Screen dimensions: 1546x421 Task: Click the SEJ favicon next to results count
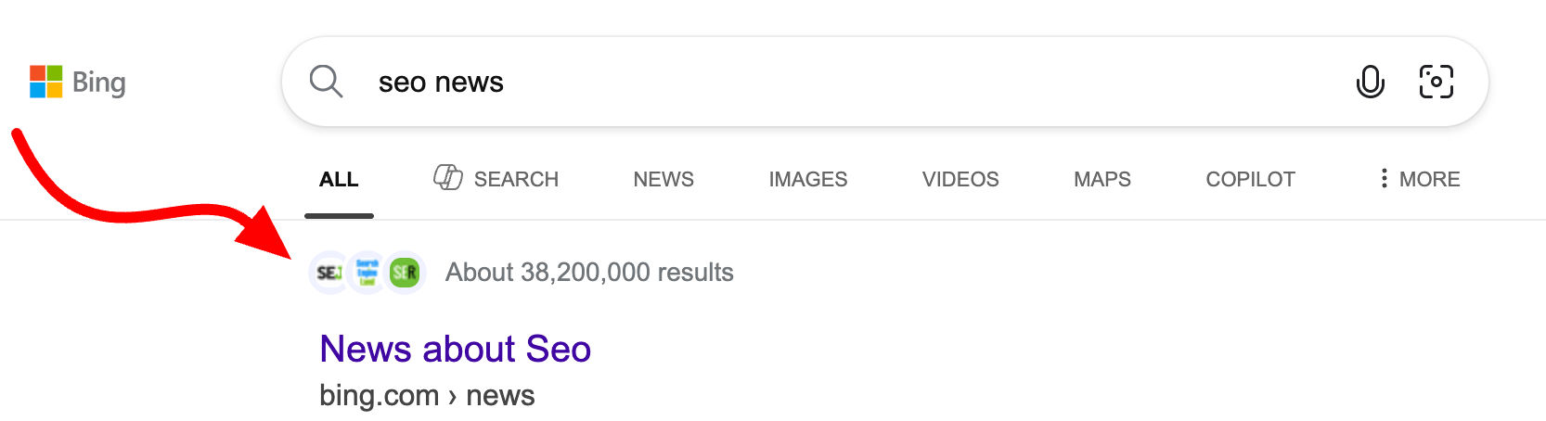click(x=329, y=273)
